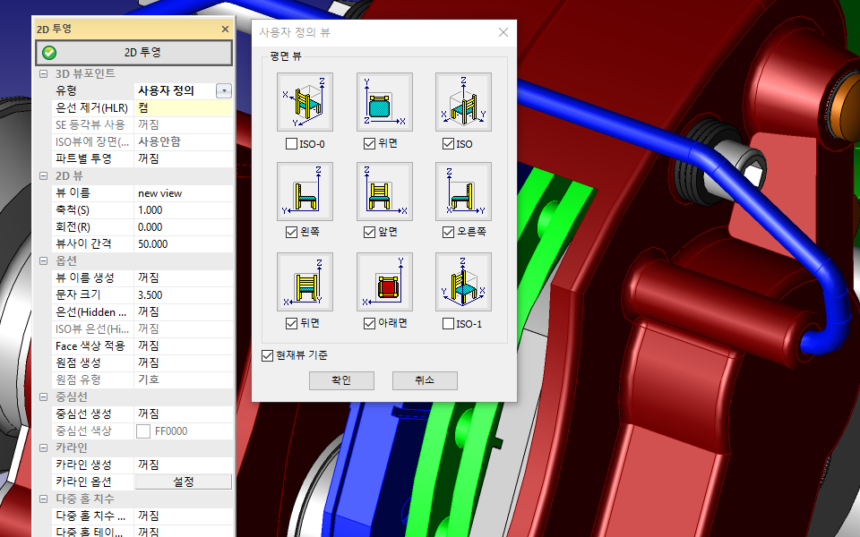Select the 아래면 bottom view icon
This screenshot has width=860, height=537.
(384, 281)
